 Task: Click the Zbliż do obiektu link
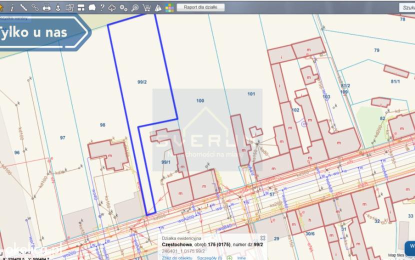pyautogui.click(x=177, y=258)
